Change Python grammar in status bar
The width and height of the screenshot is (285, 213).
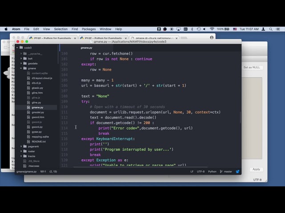coord(212,172)
